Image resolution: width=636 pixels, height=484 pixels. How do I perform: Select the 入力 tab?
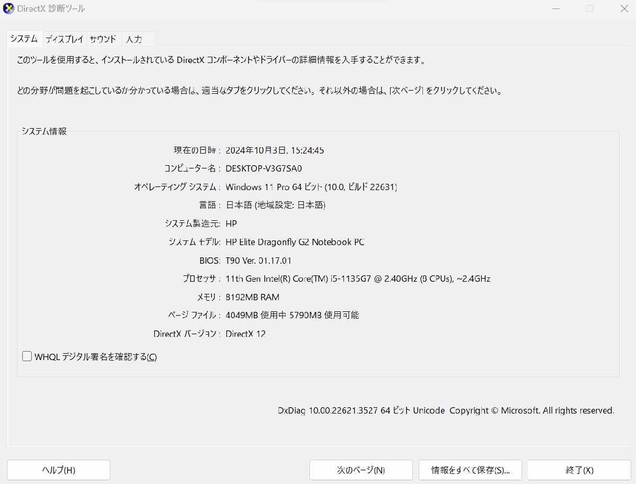point(133,38)
